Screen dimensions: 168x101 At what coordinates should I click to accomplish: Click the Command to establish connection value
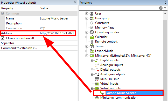58,48
